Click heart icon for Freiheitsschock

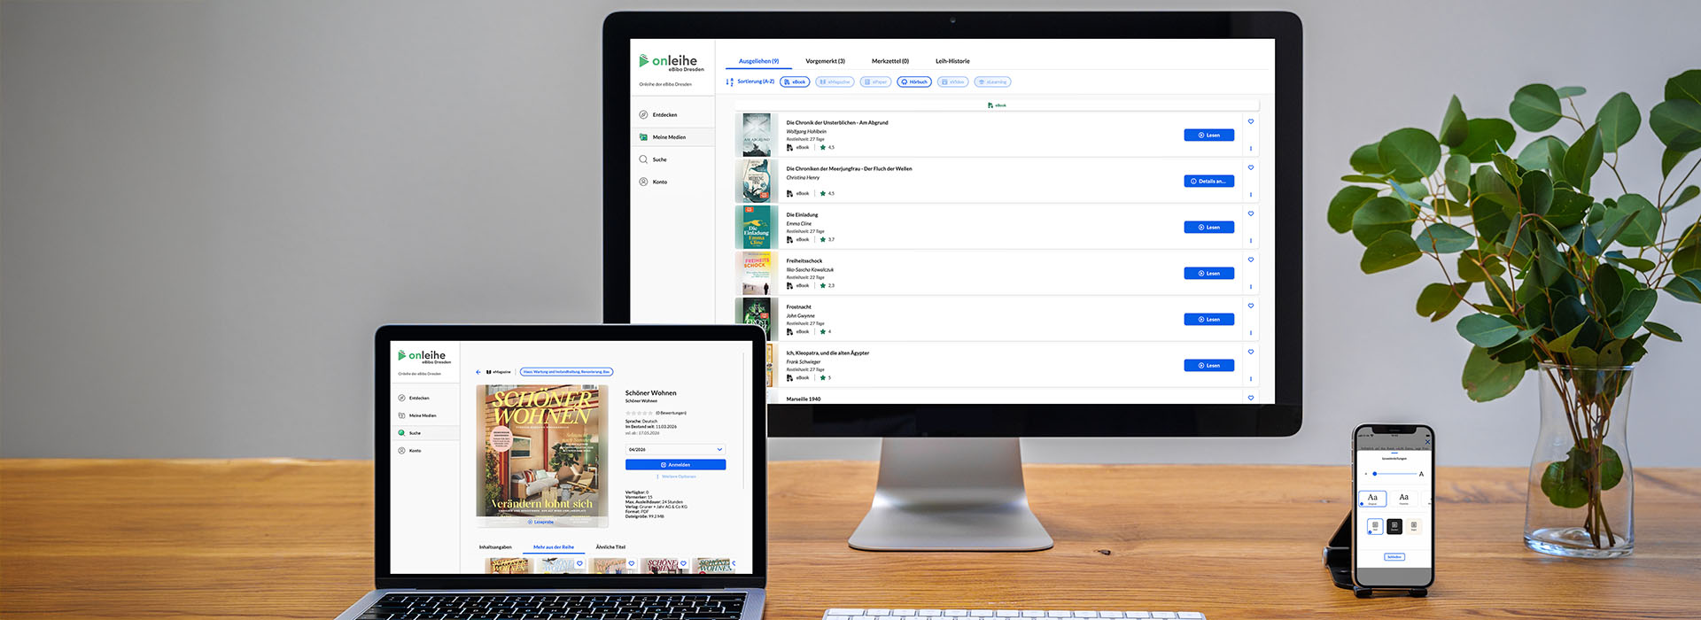point(1251,260)
